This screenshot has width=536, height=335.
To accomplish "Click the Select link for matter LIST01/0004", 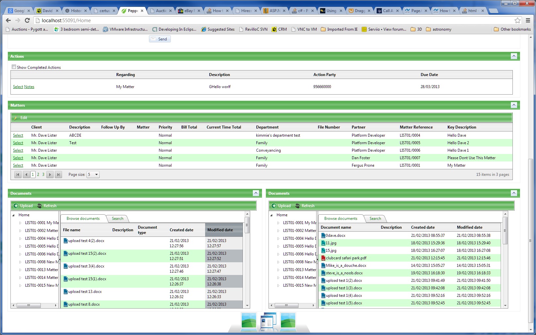I will 18,135.
